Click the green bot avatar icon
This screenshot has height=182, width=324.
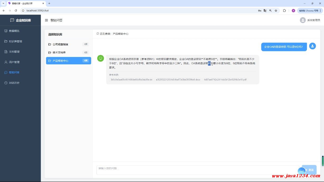point(100,58)
